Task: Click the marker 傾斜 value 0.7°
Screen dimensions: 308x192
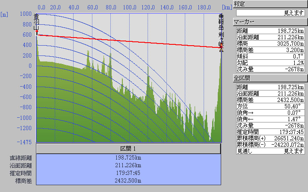Action: [x=285, y=56]
